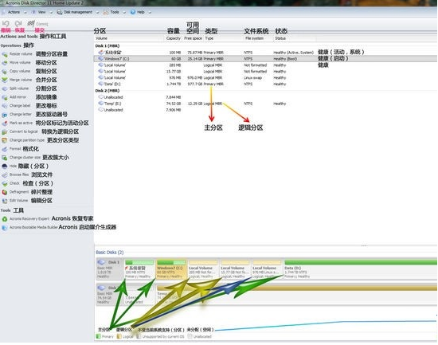The width and height of the screenshot is (438, 345).
Task: Sort by the Volume column header
Action: (x=101, y=38)
